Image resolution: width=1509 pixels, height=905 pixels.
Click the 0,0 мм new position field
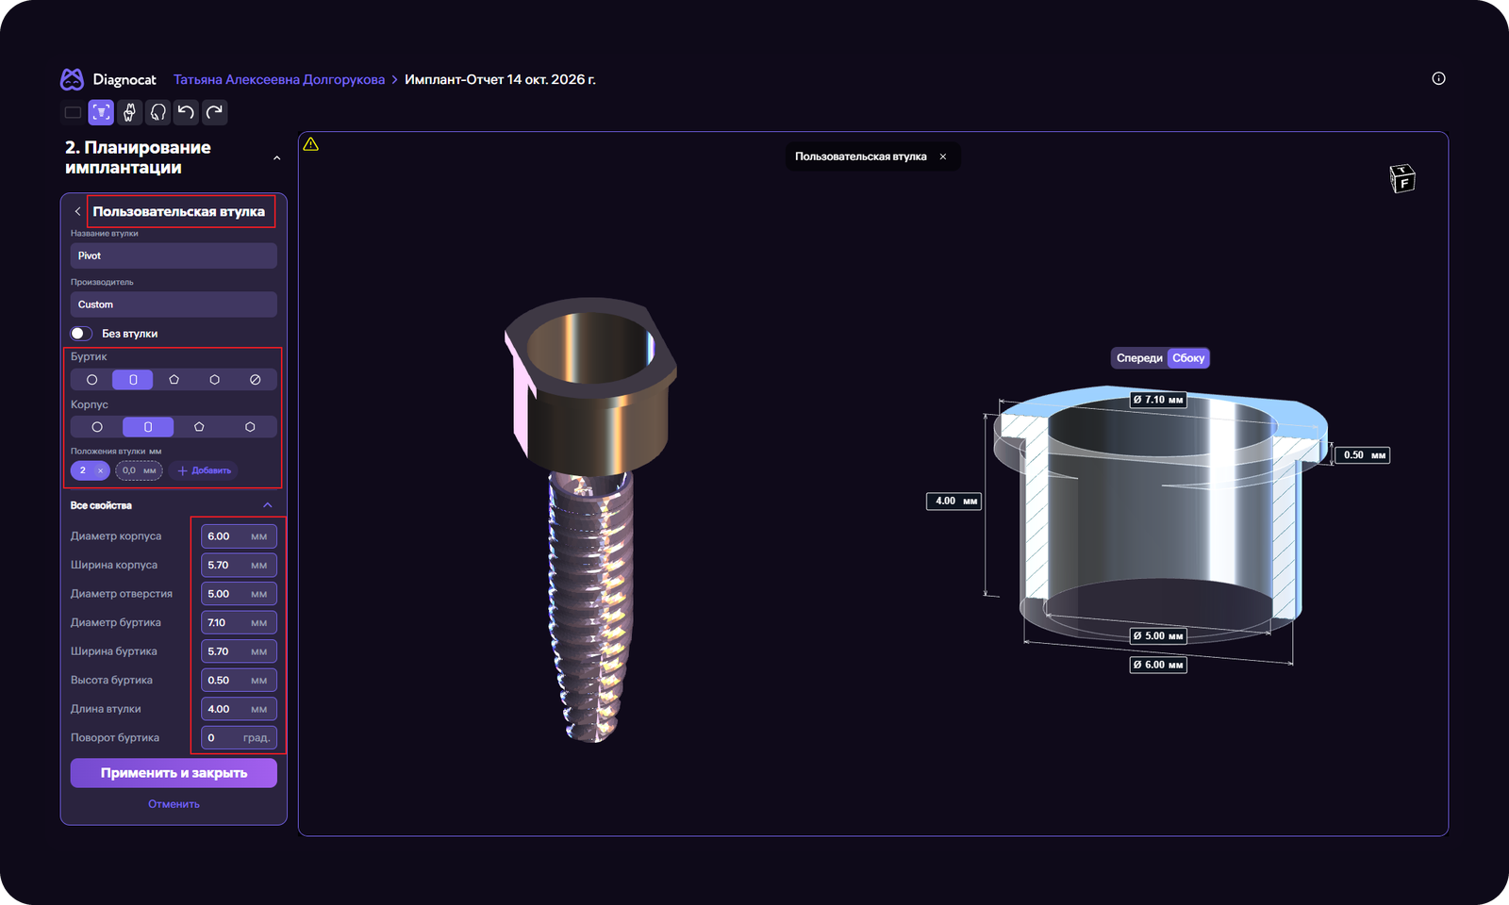139,470
